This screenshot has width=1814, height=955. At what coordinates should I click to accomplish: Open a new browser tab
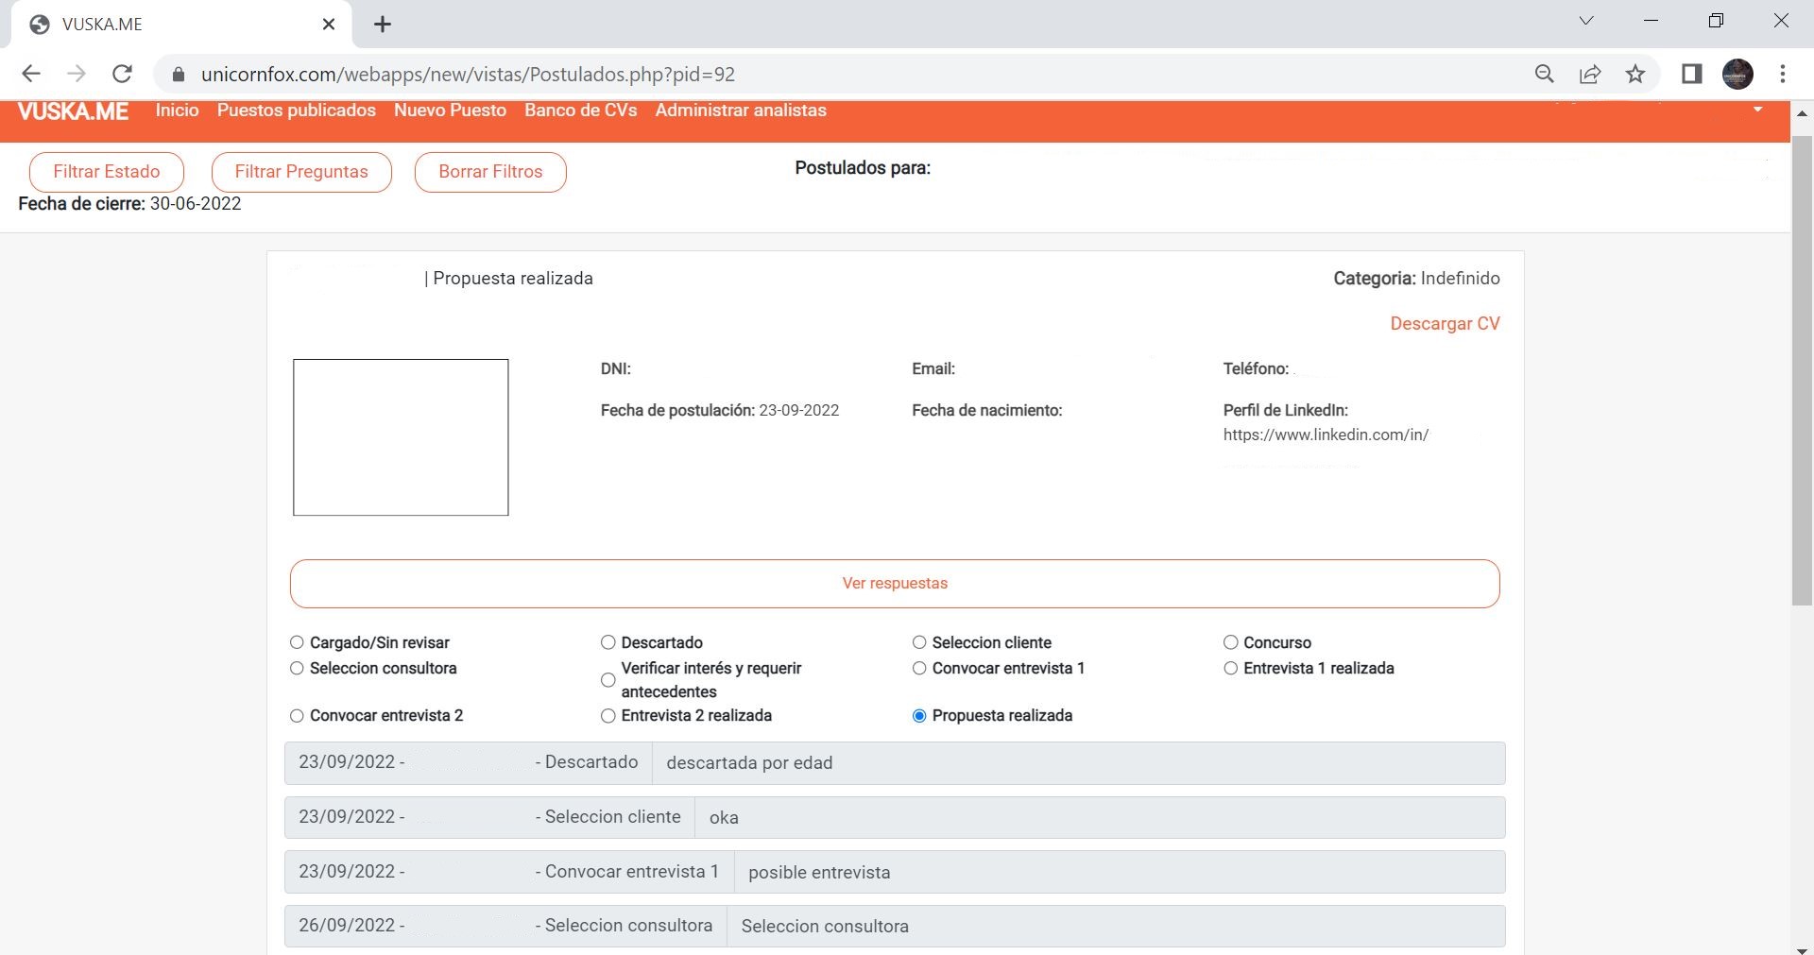tap(383, 25)
